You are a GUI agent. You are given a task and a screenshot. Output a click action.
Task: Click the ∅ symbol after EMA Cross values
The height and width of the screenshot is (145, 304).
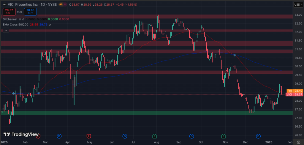tap(50, 25)
